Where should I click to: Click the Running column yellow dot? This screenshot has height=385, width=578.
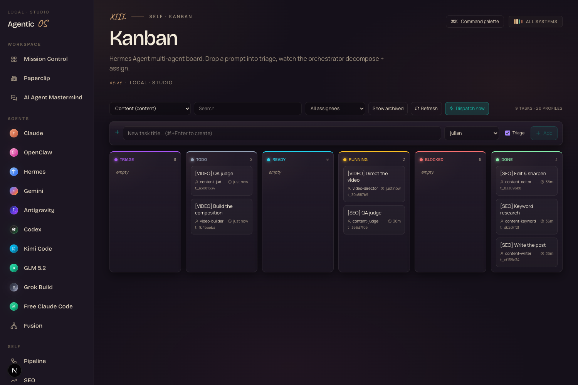click(345, 160)
